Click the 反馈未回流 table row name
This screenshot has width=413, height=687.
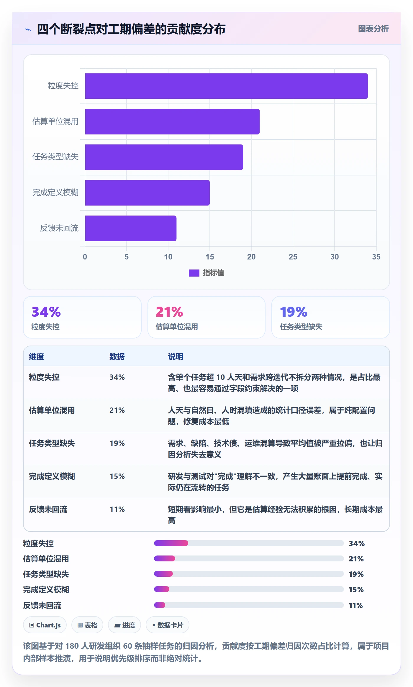pyautogui.click(x=48, y=509)
